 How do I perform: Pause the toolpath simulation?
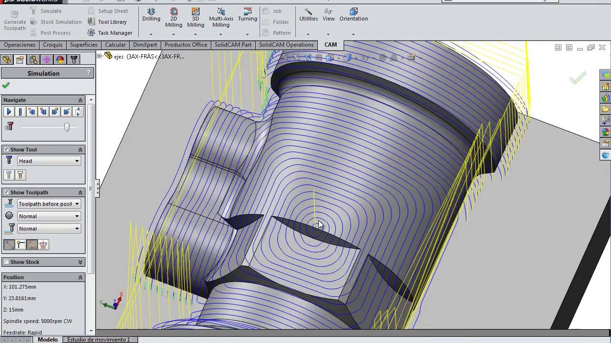click(x=20, y=111)
